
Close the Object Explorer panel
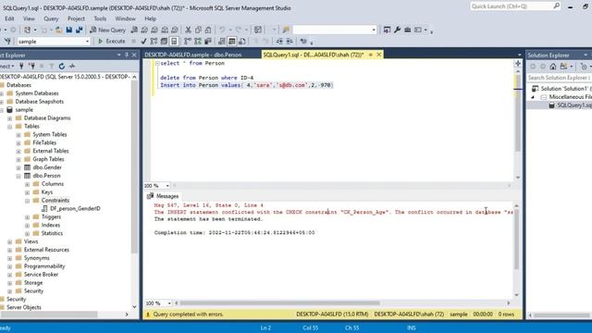coord(134,55)
